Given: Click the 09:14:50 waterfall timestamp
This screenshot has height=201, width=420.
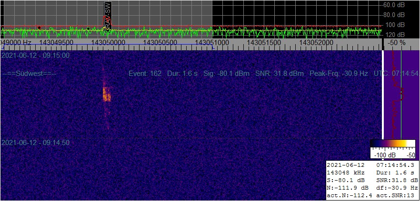Looking at the screenshot, I should (x=35, y=143).
